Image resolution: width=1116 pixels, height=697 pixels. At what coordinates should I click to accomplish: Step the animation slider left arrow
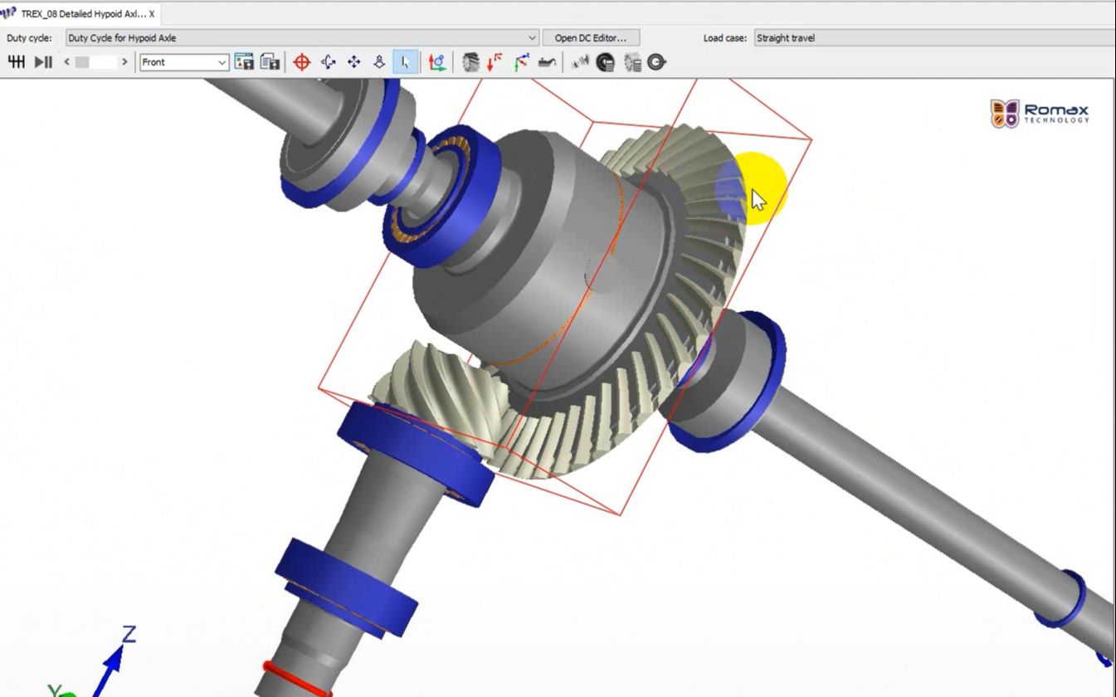(67, 62)
